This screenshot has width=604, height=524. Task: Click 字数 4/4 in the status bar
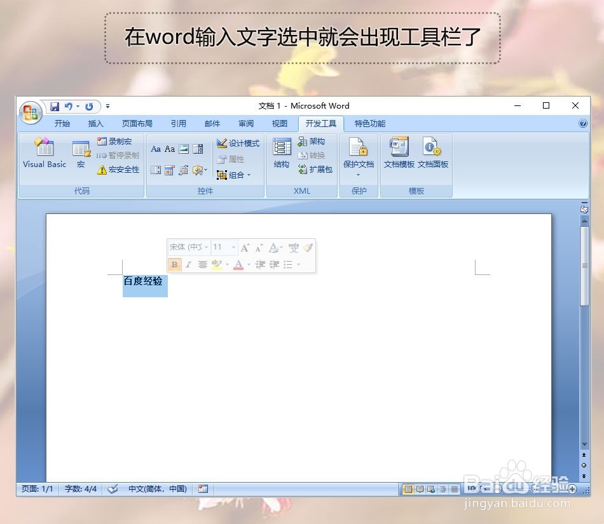coord(81,489)
